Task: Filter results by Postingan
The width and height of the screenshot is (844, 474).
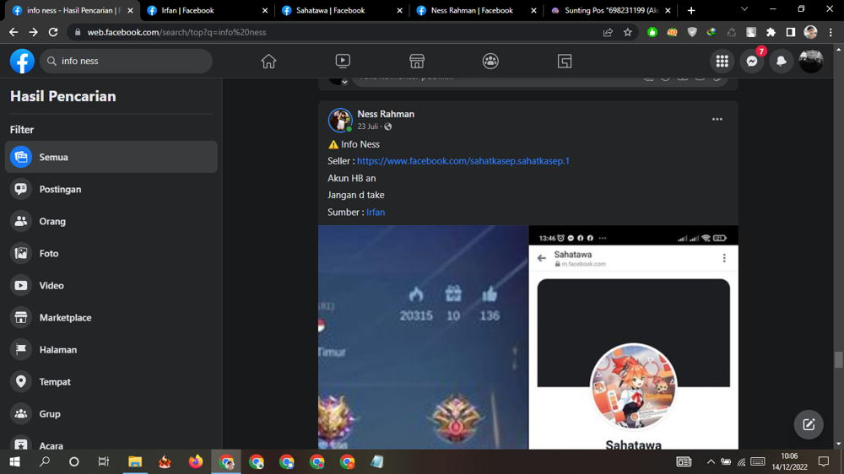Action: [111, 190]
